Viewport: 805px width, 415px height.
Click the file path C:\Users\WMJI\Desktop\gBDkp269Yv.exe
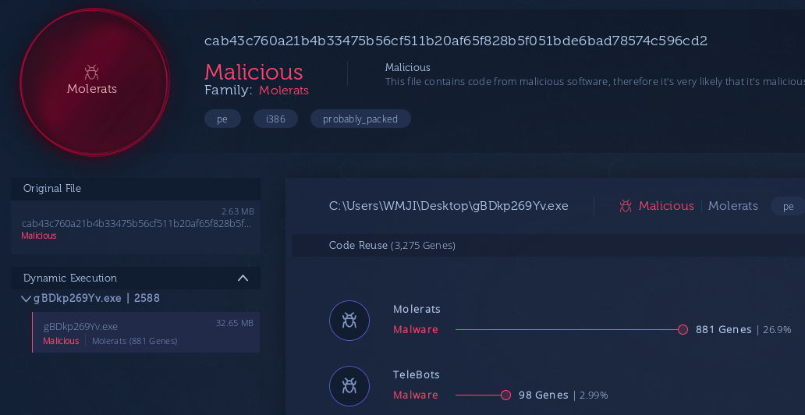click(x=449, y=206)
